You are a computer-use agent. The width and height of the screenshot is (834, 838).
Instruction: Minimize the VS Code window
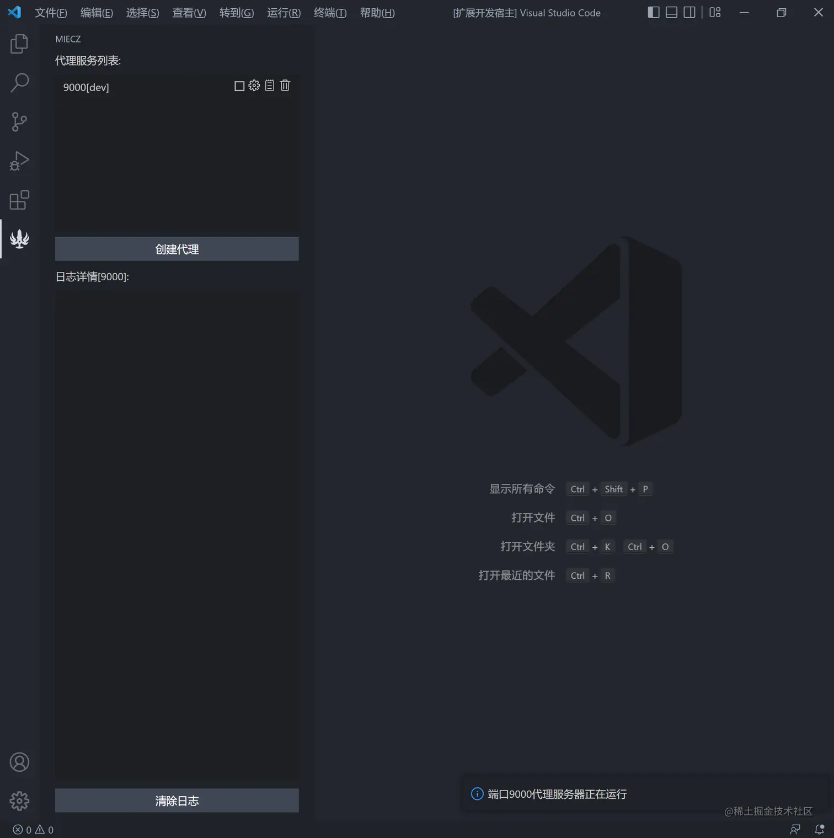click(744, 12)
